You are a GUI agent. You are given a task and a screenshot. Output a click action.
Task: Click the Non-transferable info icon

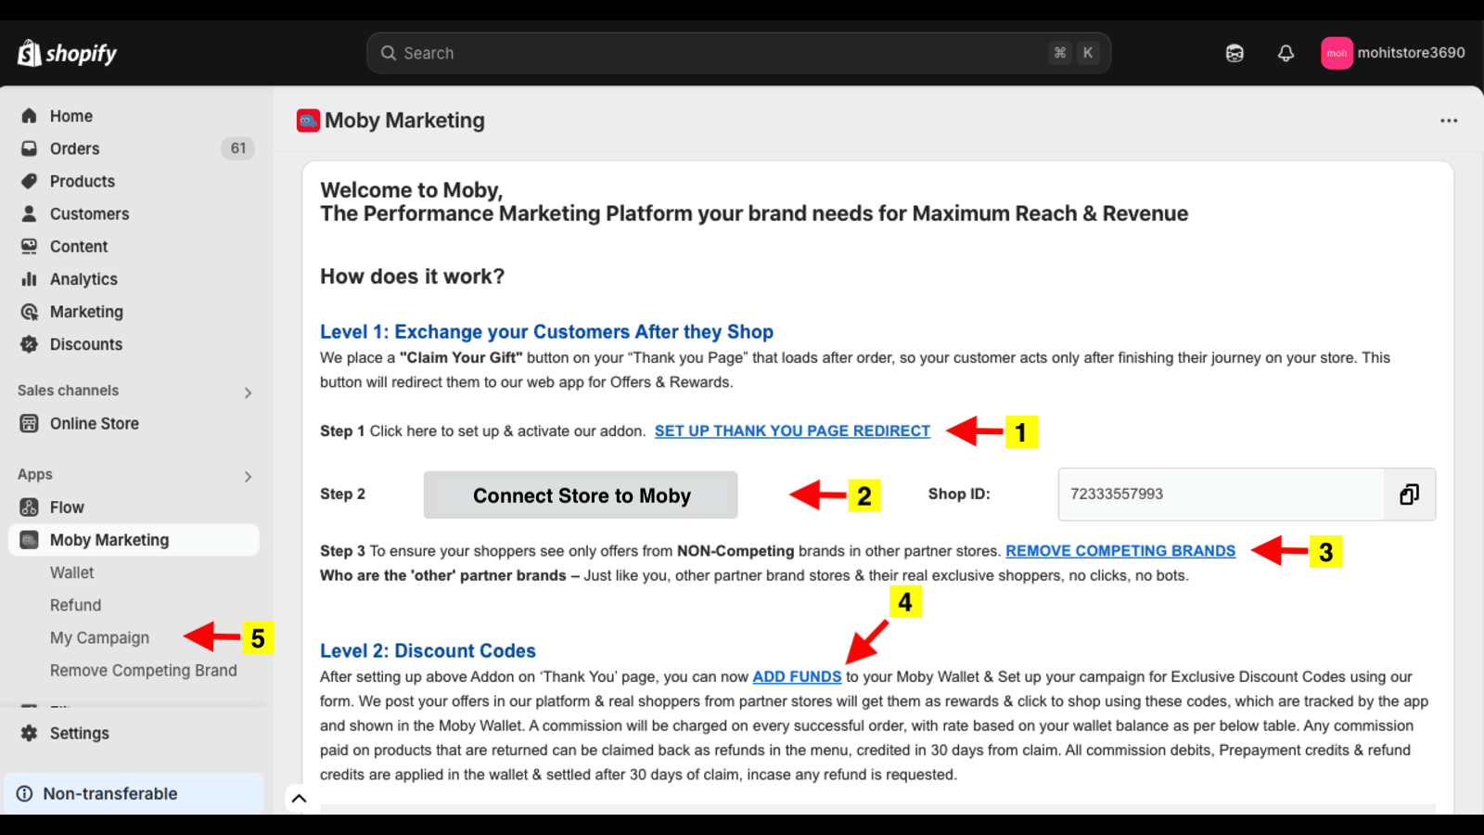point(25,793)
